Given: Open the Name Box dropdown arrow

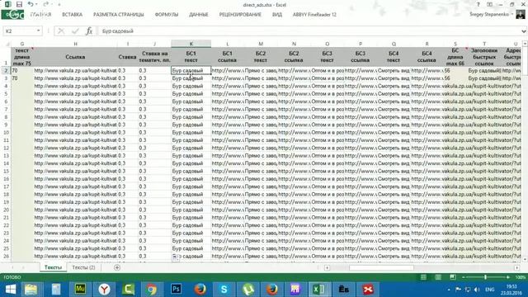Looking at the screenshot, I should coord(39,31).
